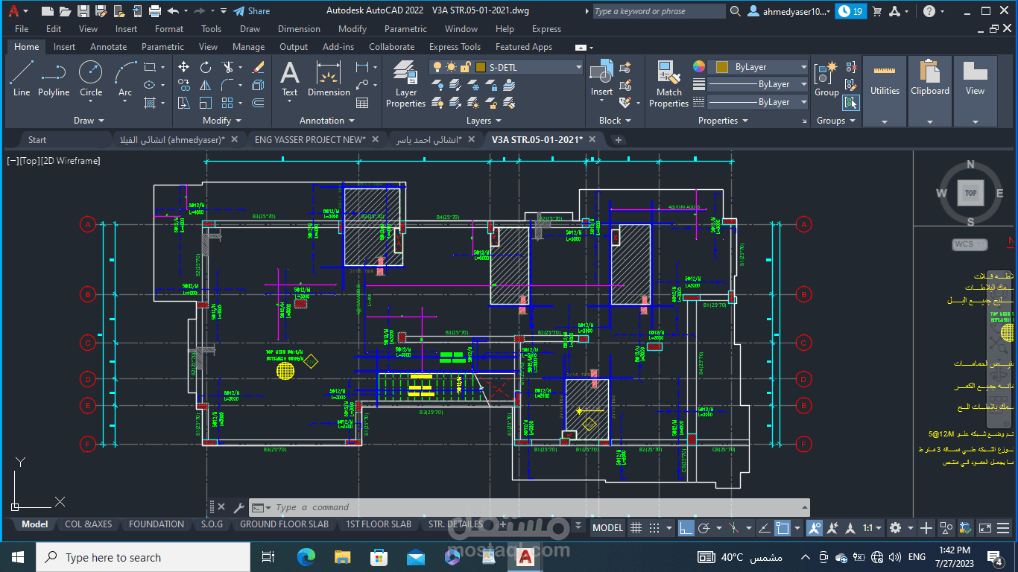Open the Layer Properties manager
This screenshot has height=572, width=1018.
[405, 82]
